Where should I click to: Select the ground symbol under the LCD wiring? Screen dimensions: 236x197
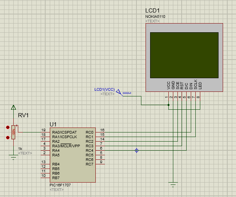click(x=173, y=185)
